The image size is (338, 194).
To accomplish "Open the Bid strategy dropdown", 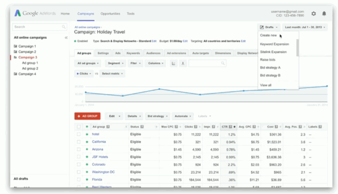I will tap(158, 116).
